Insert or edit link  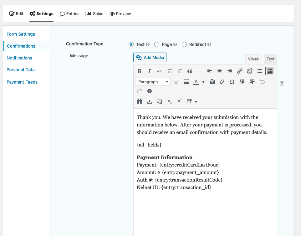[240, 71]
